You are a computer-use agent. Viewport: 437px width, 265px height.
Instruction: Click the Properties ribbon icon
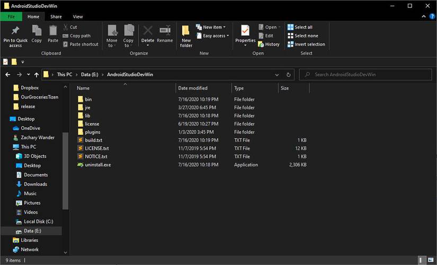(245, 30)
